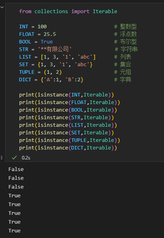
Task: Click the 字符串 comment
Action: click(126, 49)
